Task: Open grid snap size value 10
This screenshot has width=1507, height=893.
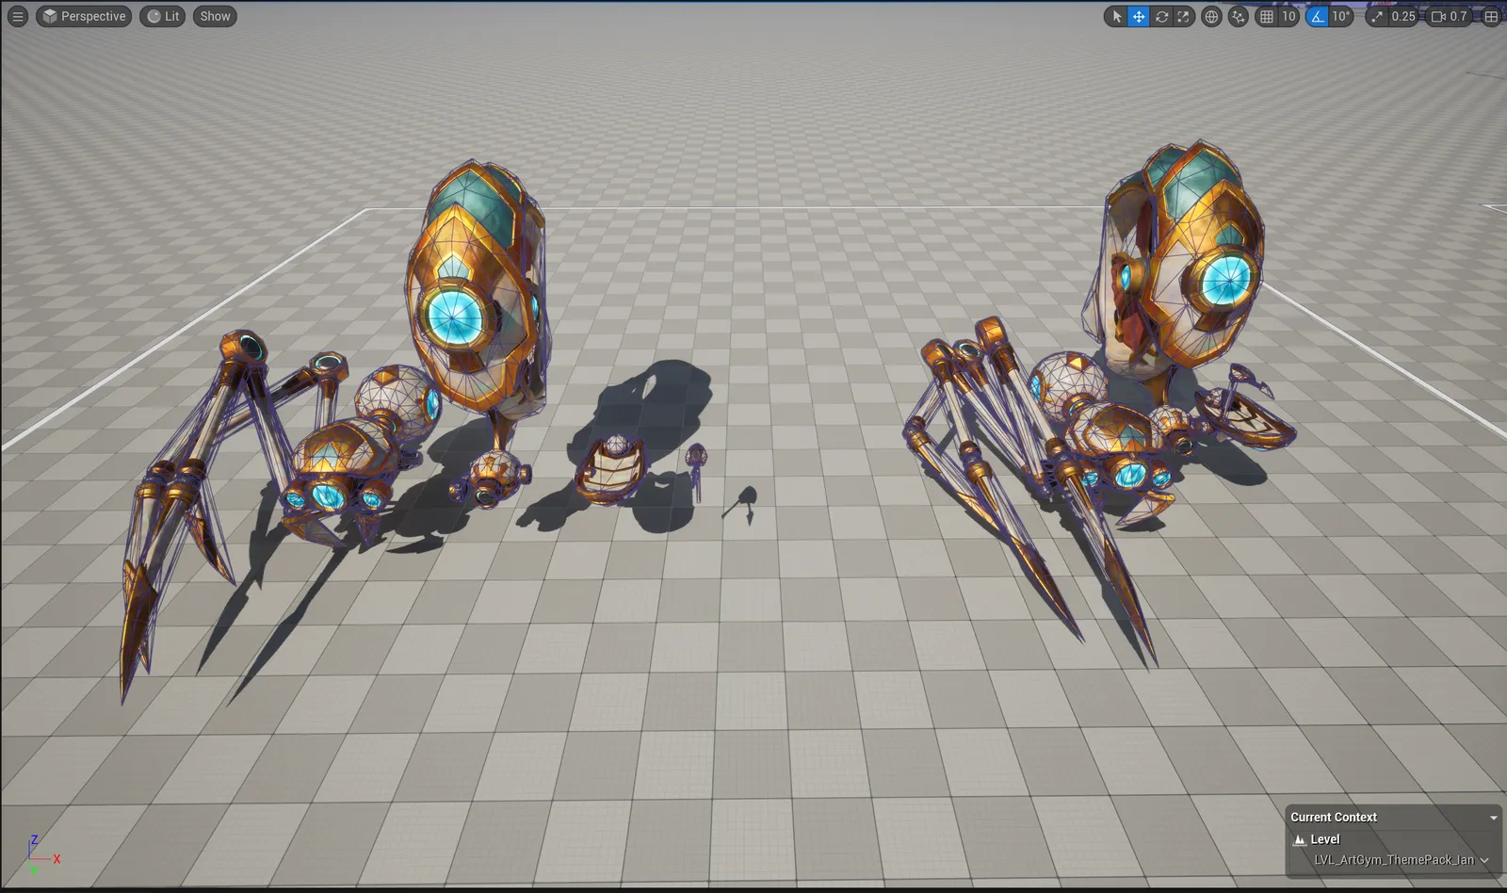Action: pyautogui.click(x=1288, y=16)
